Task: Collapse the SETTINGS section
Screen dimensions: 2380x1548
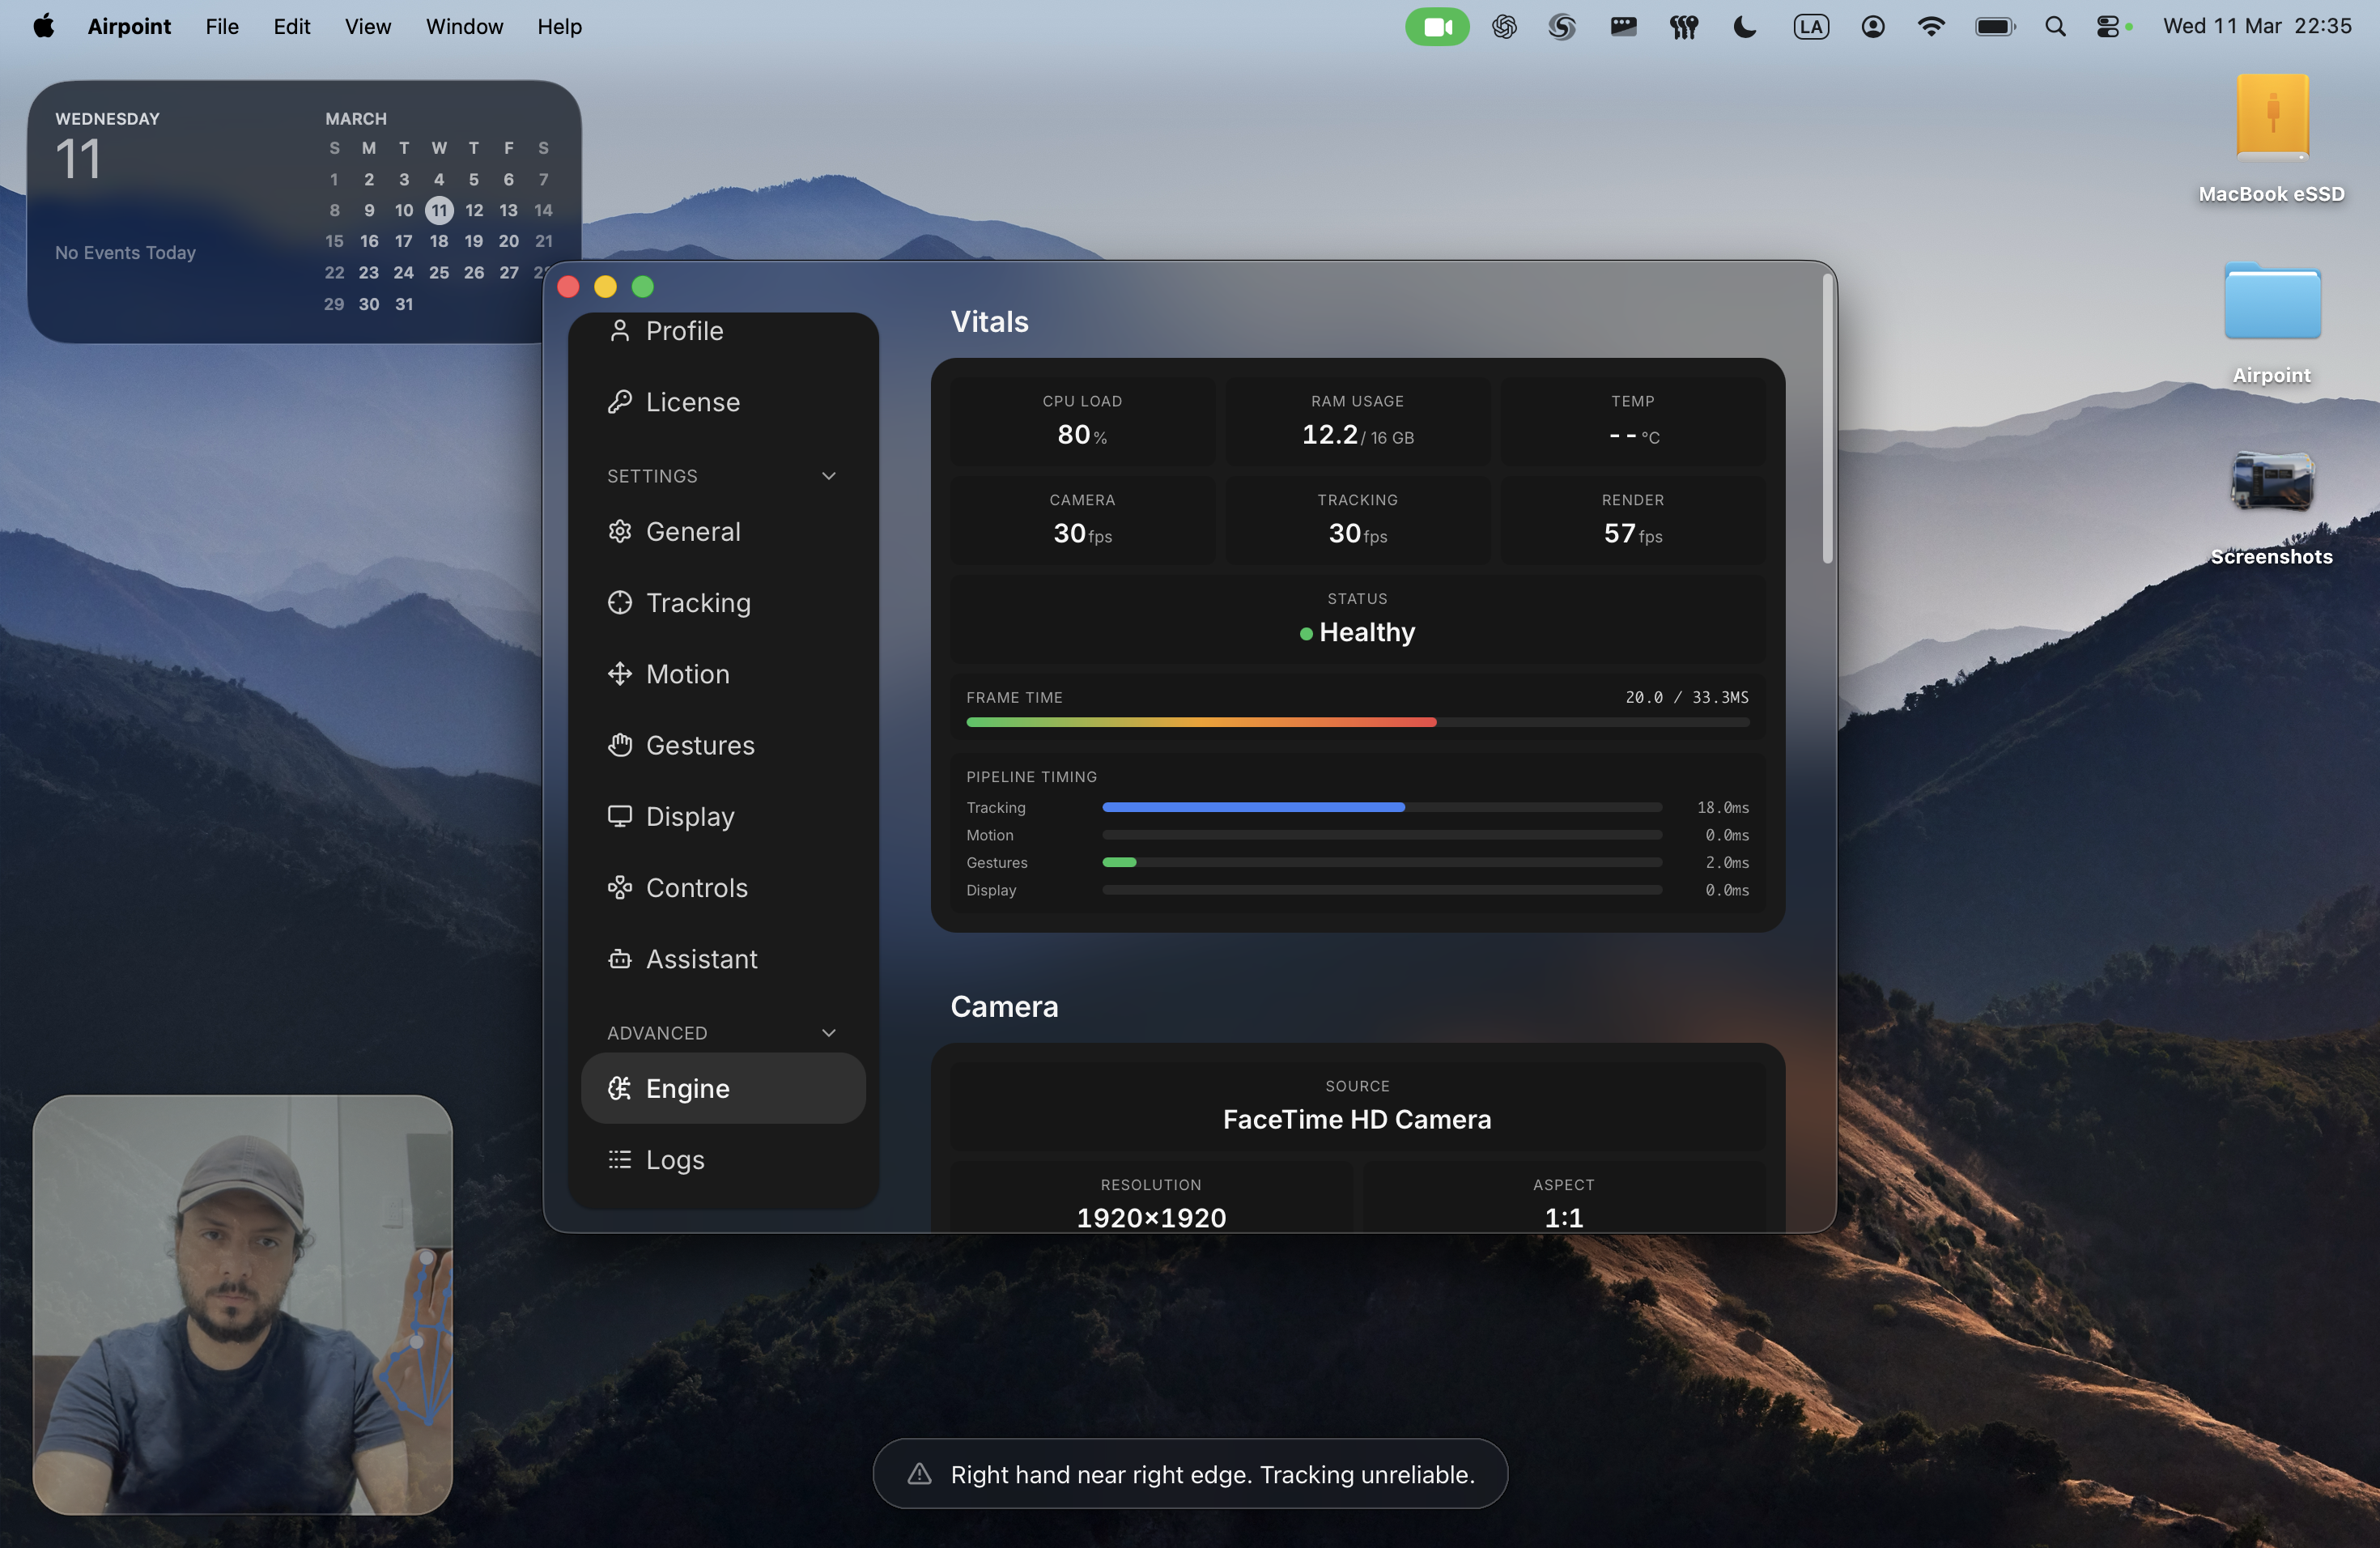Action: pyautogui.click(x=828, y=476)
